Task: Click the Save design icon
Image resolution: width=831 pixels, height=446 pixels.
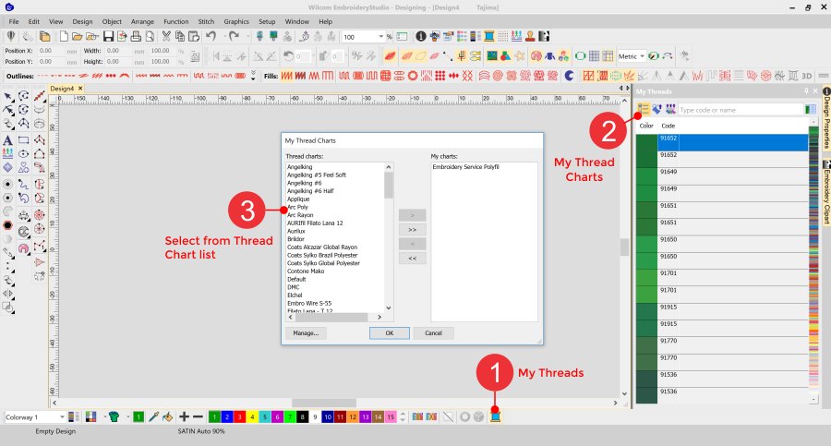Action: [109, 37]
